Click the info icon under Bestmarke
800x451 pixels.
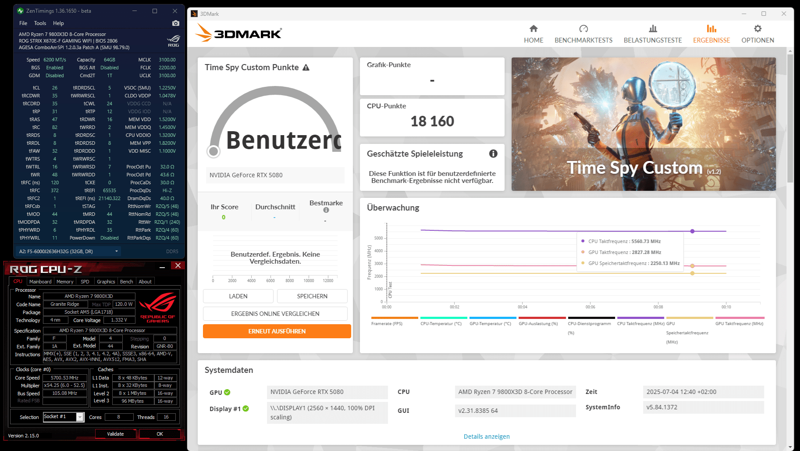326,210
